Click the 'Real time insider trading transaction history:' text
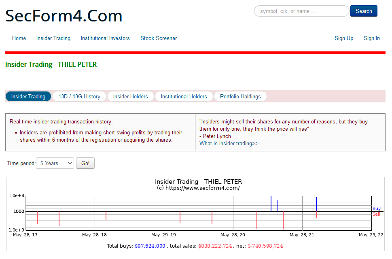 61,122
